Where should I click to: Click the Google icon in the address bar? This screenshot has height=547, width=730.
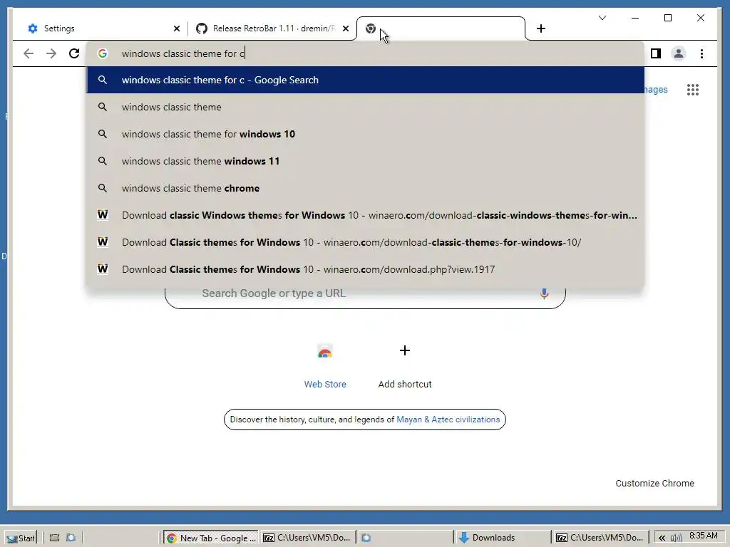[103, 53]
